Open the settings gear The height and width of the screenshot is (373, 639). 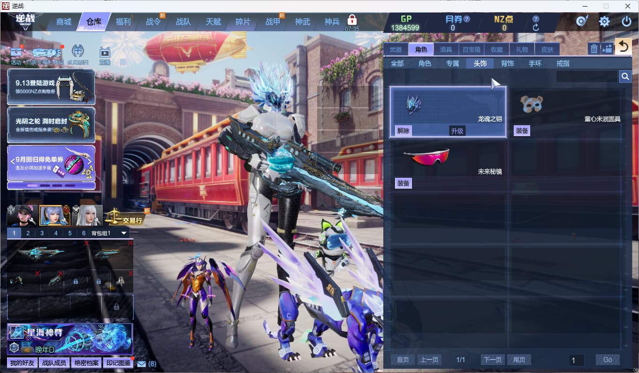coord(604,21)
